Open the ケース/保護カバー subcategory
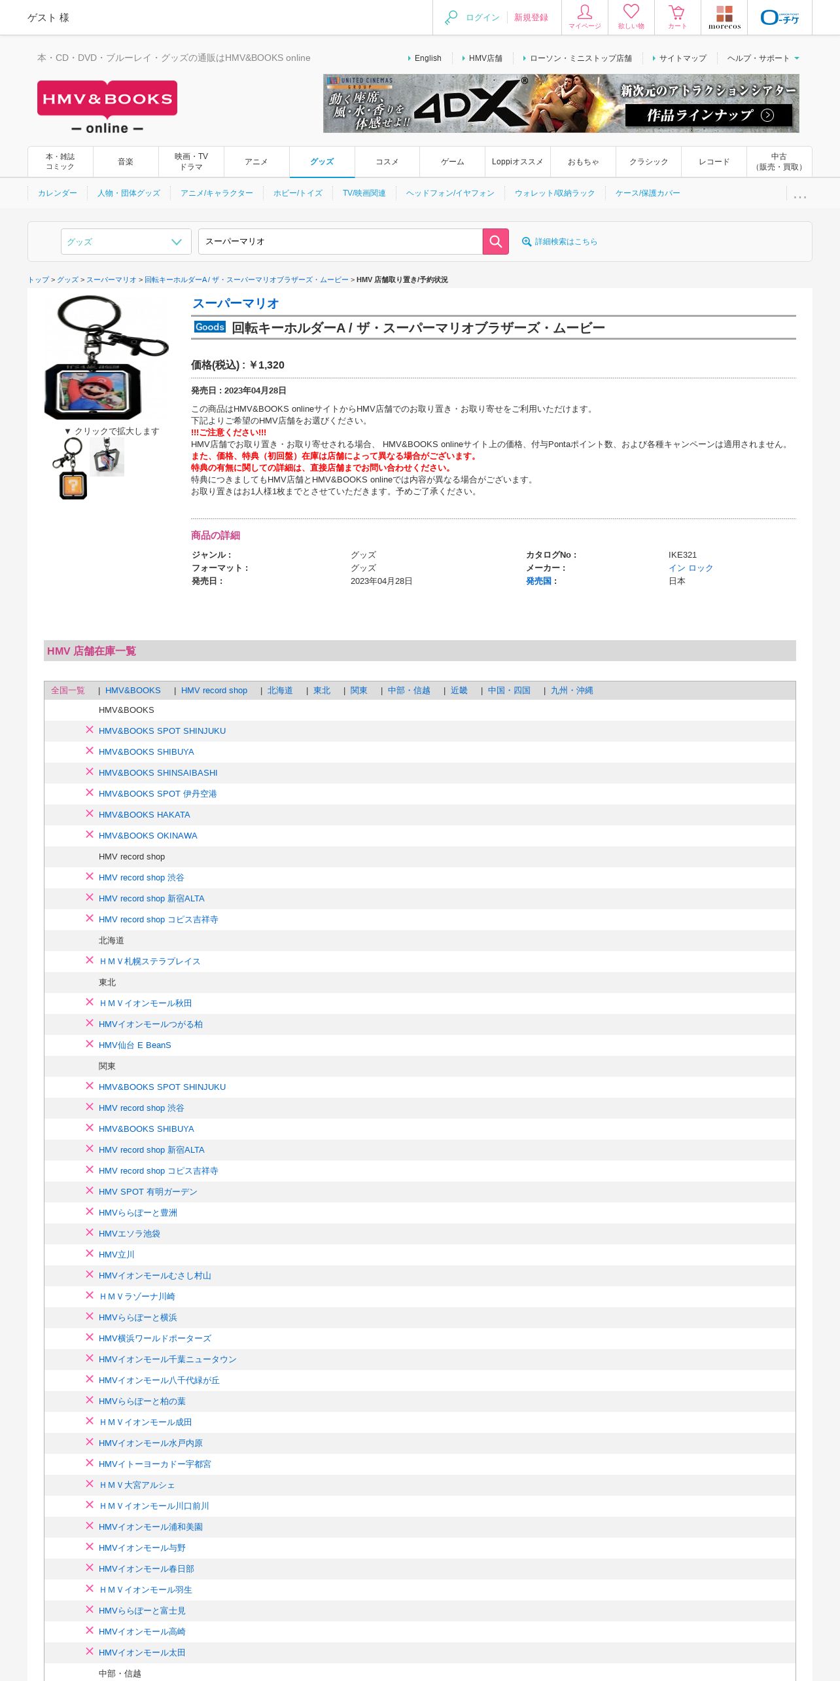The image size is (840, 1681). (x=648, y=193)
